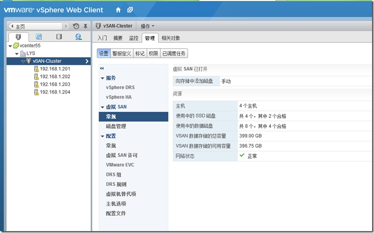Click the cluster icon in vSAN-Cluster title

click(98, 26)
